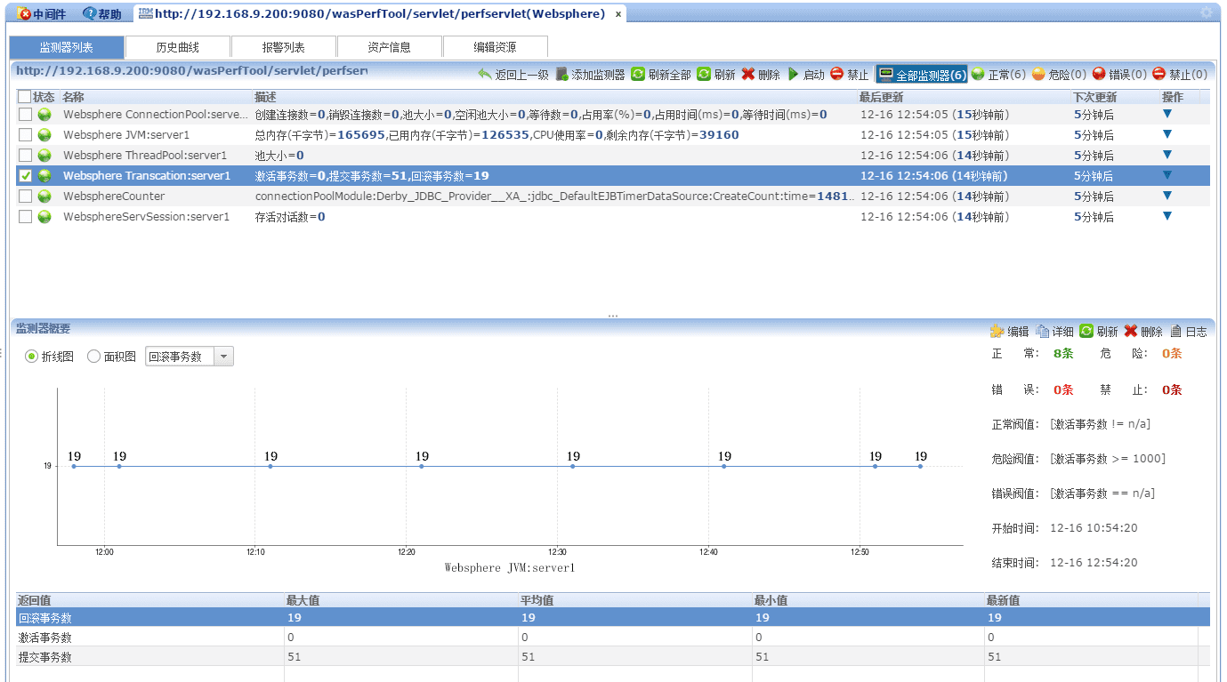Sort by the 描述 column header
The width and height of the screenshot is (1227, 682).
(x=265, y=97)
